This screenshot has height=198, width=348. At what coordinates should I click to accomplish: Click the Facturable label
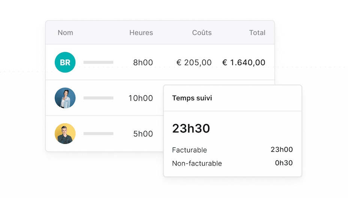pos(189,150)
